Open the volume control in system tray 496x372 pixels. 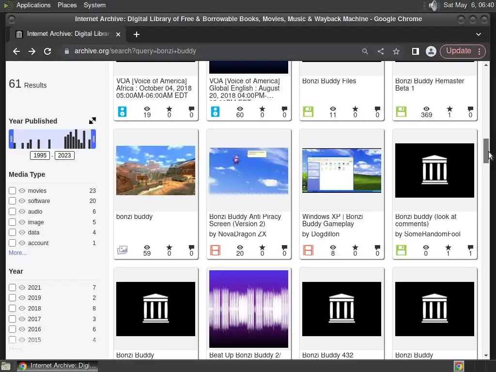(434, 5)
